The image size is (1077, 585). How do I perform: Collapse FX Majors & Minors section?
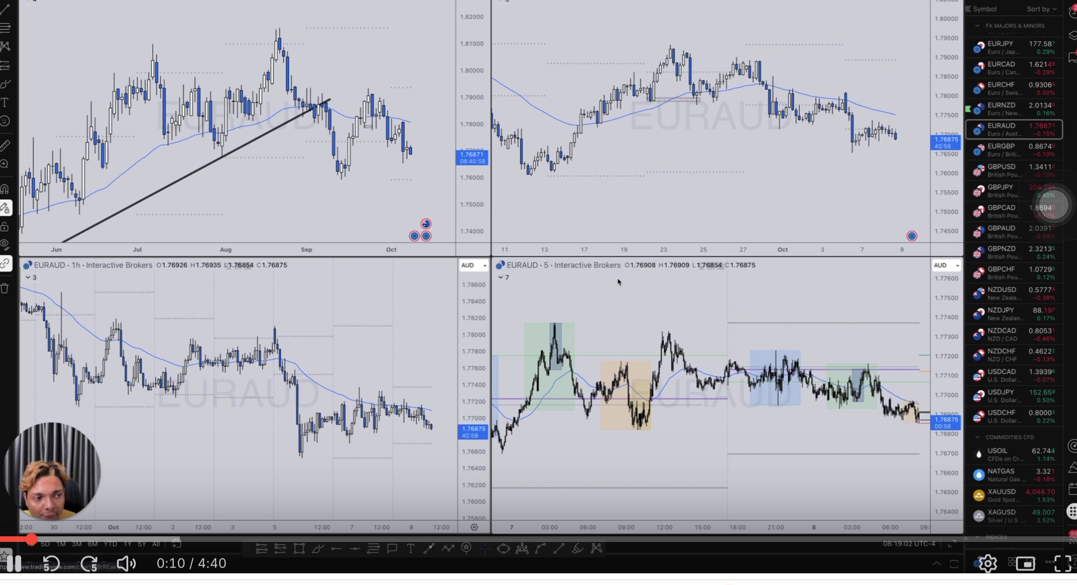[977, 26]
